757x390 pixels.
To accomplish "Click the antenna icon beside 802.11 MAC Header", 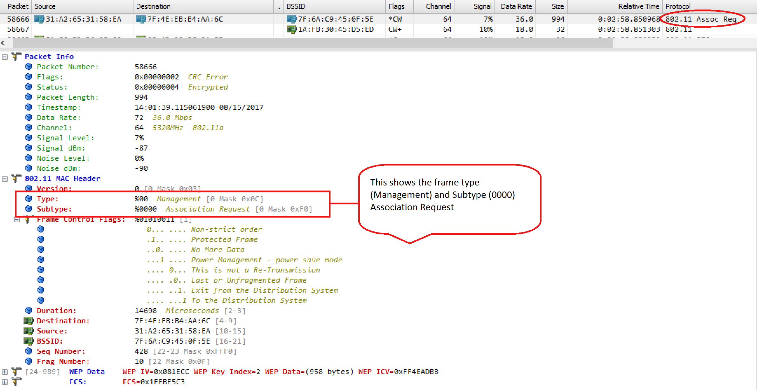I will click(x=16, y=178).
